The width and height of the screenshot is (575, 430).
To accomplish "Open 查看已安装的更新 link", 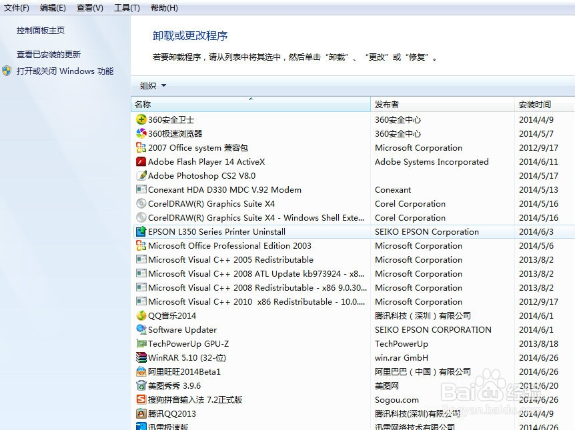I will 49,54.
